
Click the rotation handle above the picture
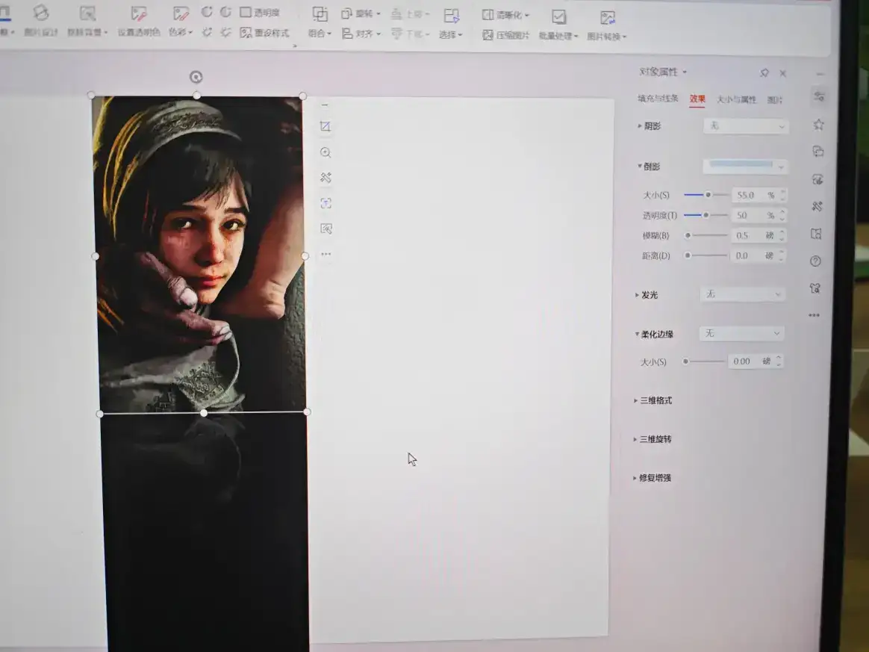196,77
